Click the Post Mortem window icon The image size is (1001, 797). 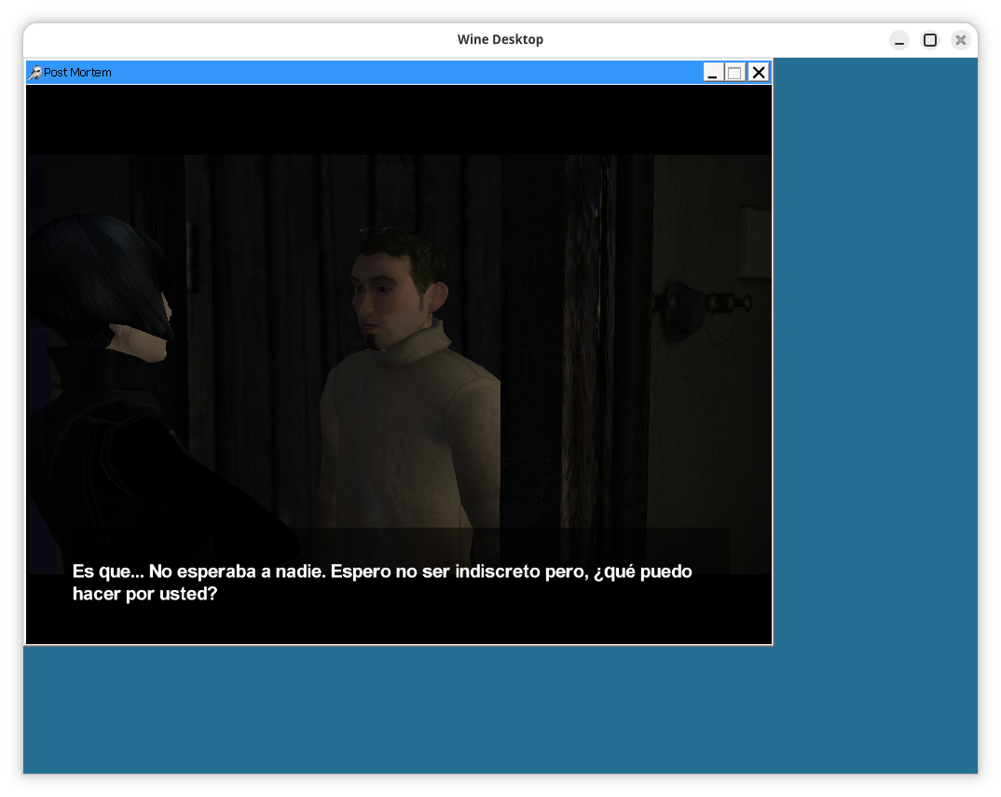[34, 73]
